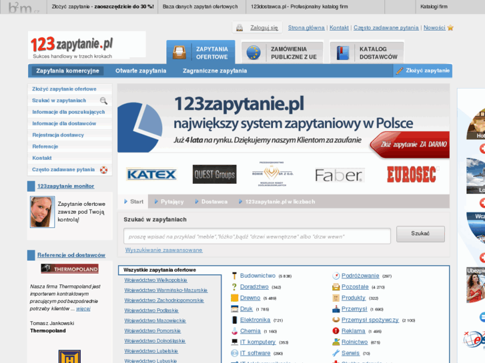Select the Pytający tab
Image resolution: width=485 pixels, height=363 pixels.
169,202
